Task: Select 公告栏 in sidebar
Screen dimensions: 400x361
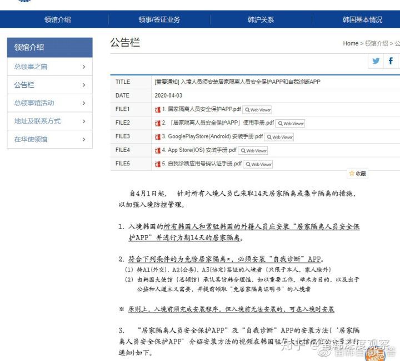Action: (x=50, y=85)
